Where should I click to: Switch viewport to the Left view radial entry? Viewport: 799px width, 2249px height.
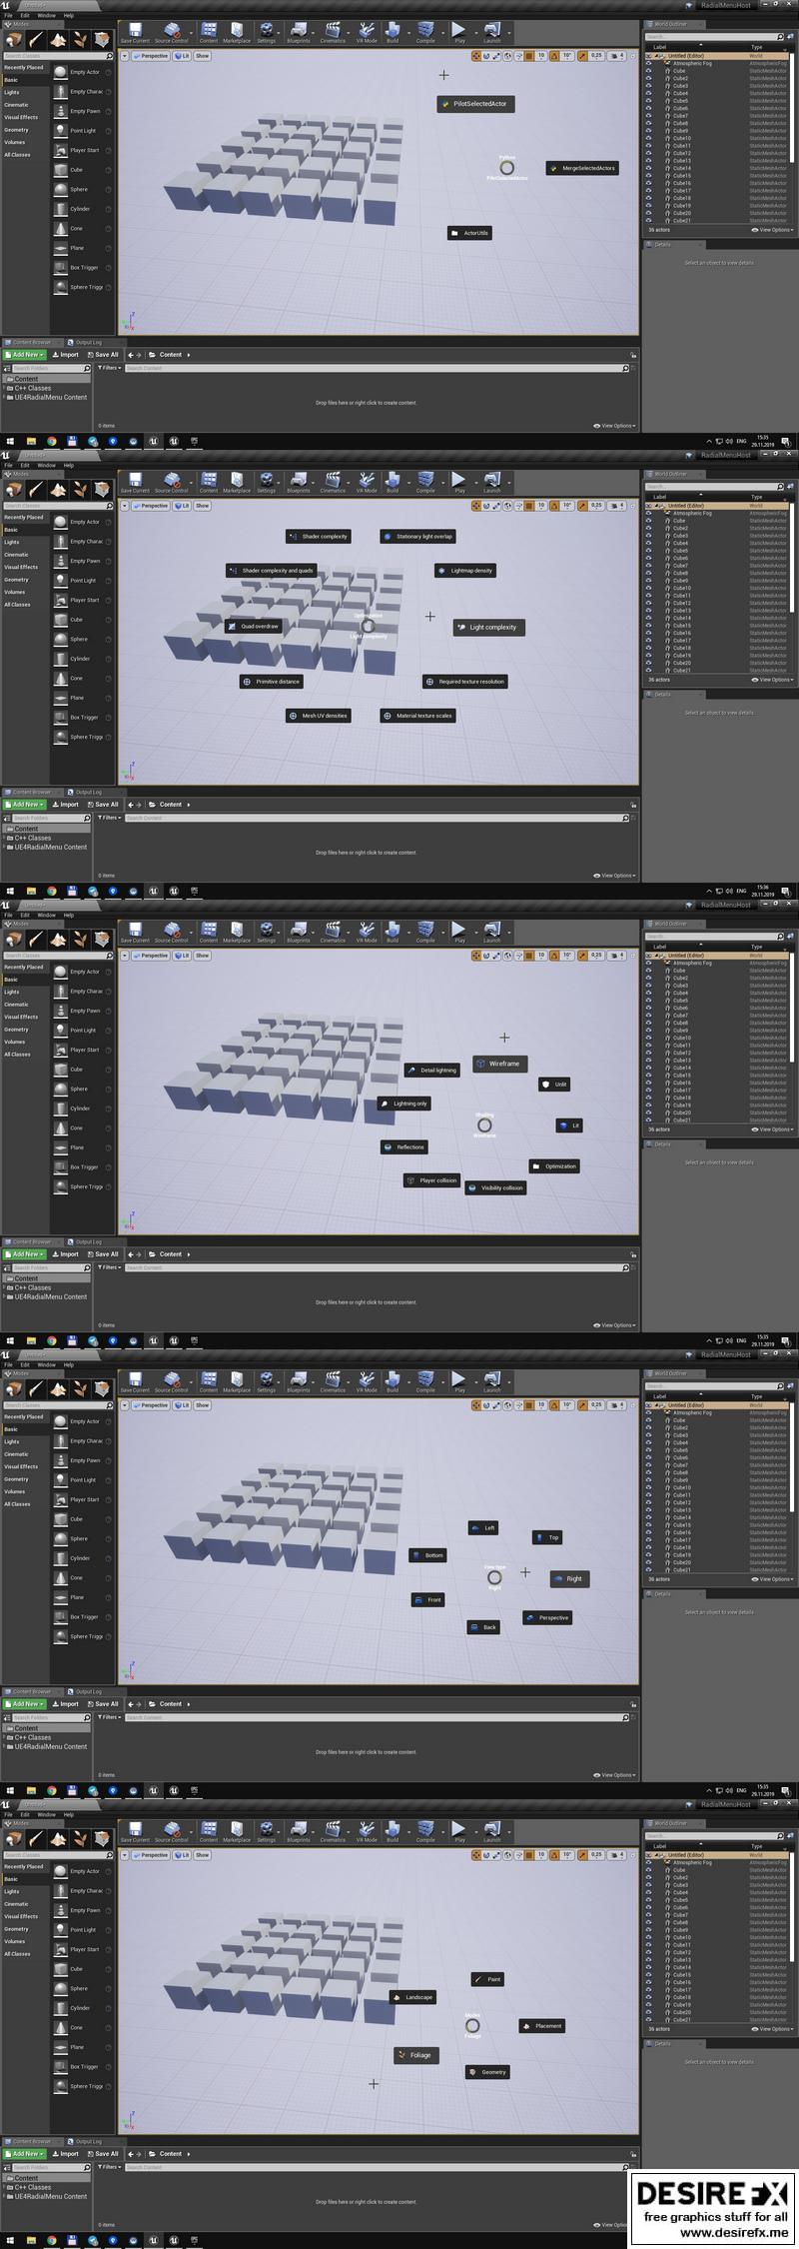coord(483,1528)
